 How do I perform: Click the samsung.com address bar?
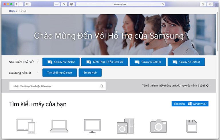[120, 4]
